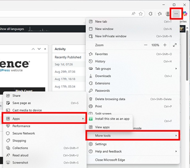Decrease zoom with minus button

pos(146,45)
